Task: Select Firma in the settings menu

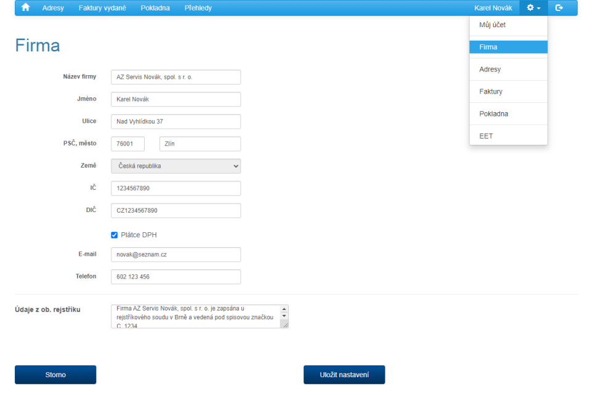Action: 508,47
